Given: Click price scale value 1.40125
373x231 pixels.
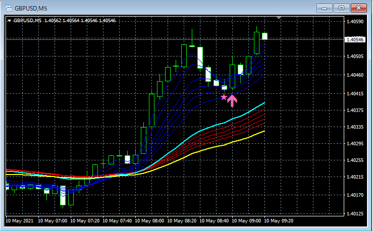Looking at the screenshot, I should pyautogui.click(x=355, y=214).
